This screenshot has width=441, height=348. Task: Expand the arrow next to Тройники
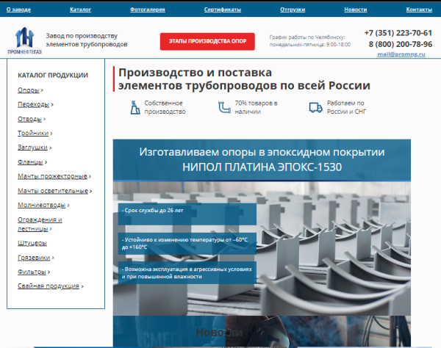[x=51, y=134]
